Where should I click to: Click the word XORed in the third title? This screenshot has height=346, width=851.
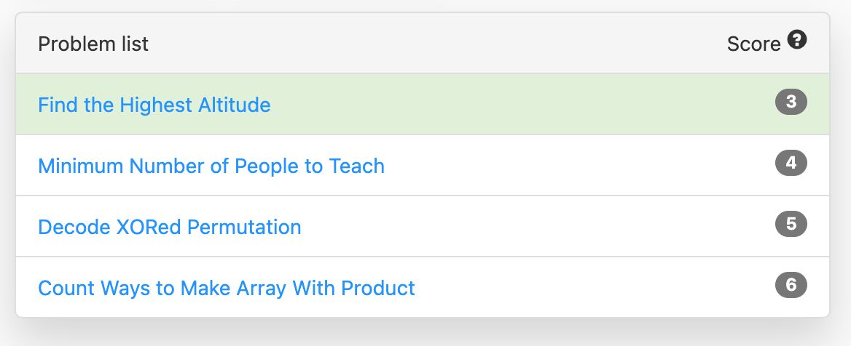148,227
